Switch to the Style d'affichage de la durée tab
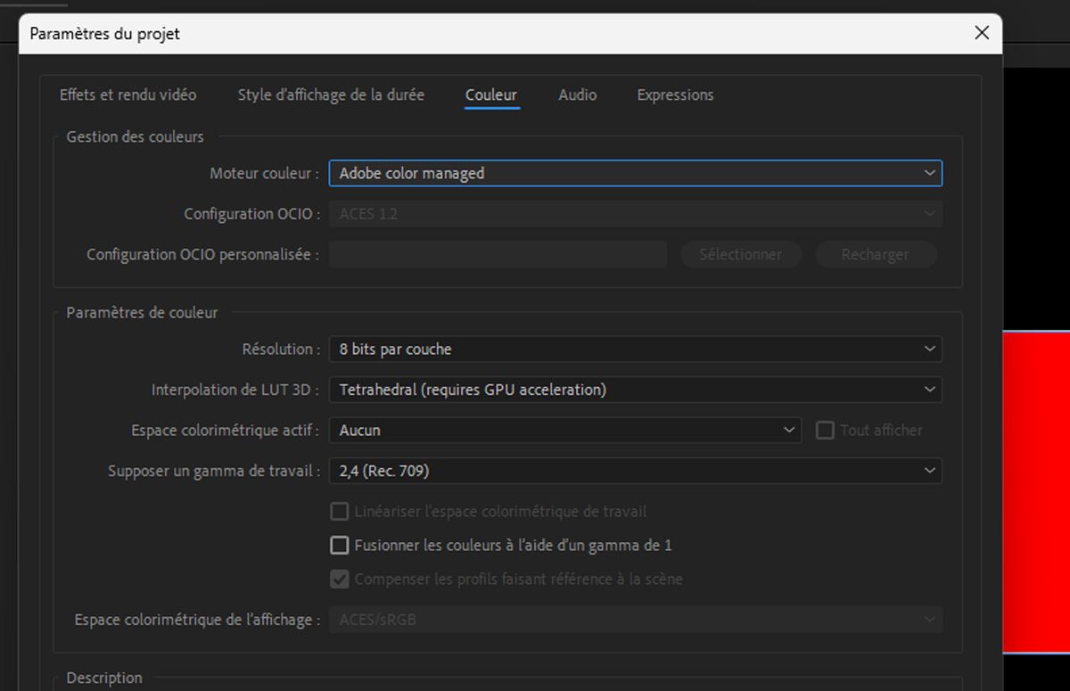The width and height of the screenshot is (1070, 691). 331,95
